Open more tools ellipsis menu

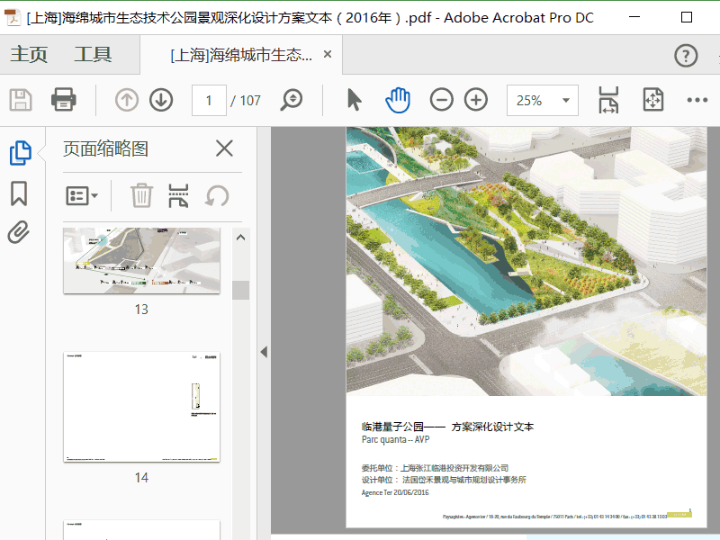point(697,100)
